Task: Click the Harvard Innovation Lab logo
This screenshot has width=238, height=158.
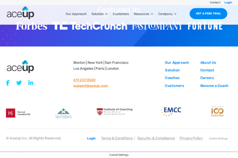Action: pos(18,113)
